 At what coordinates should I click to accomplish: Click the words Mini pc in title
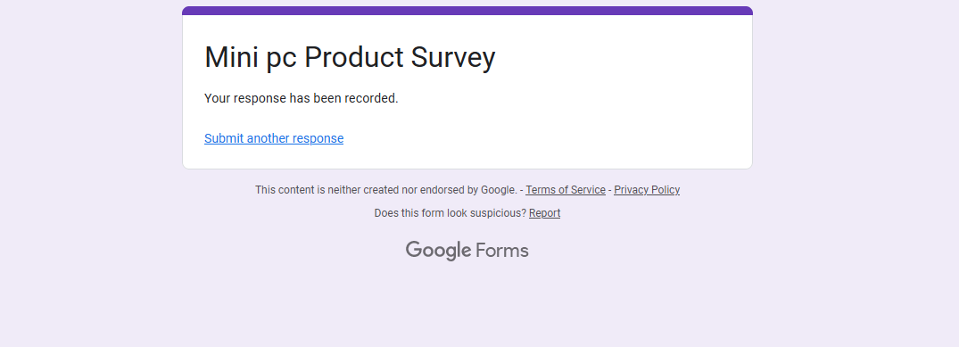251,57
